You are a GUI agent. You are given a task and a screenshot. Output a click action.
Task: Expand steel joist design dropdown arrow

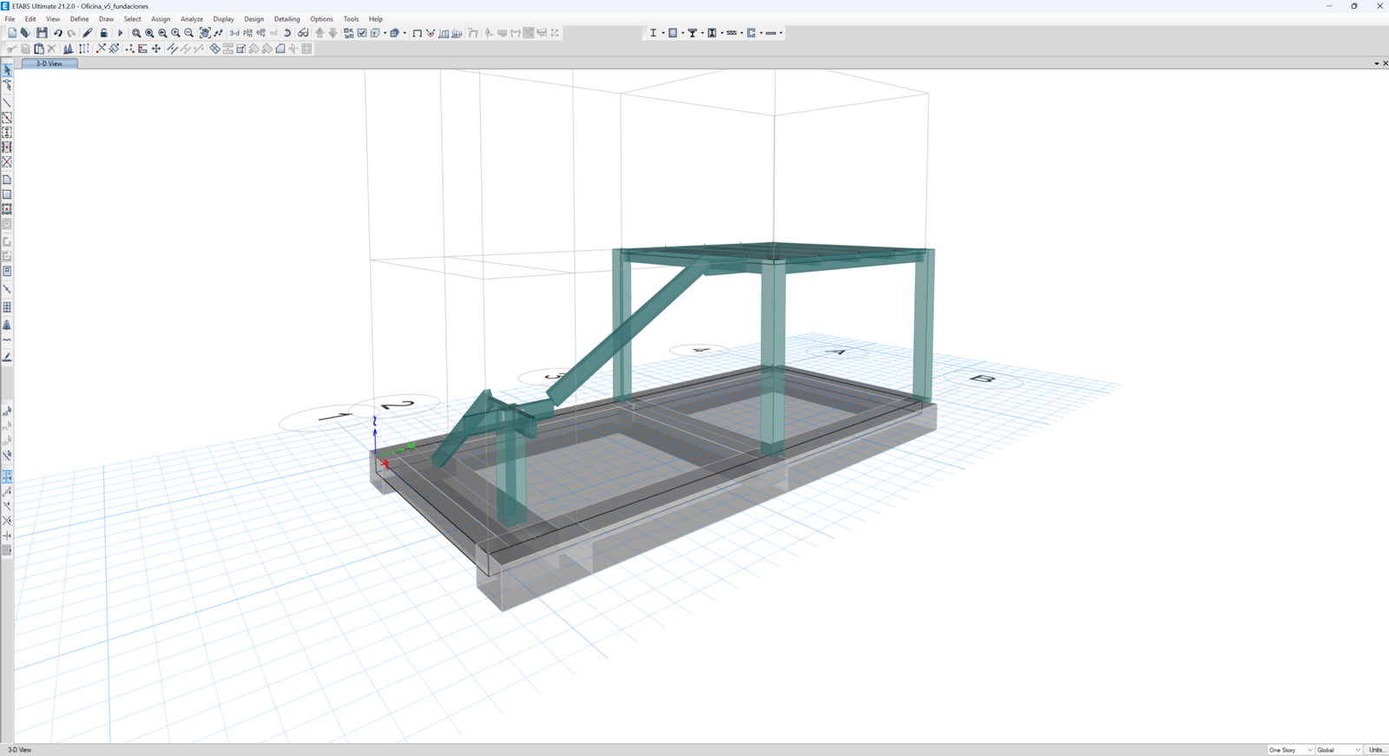[x=741, y=33]
